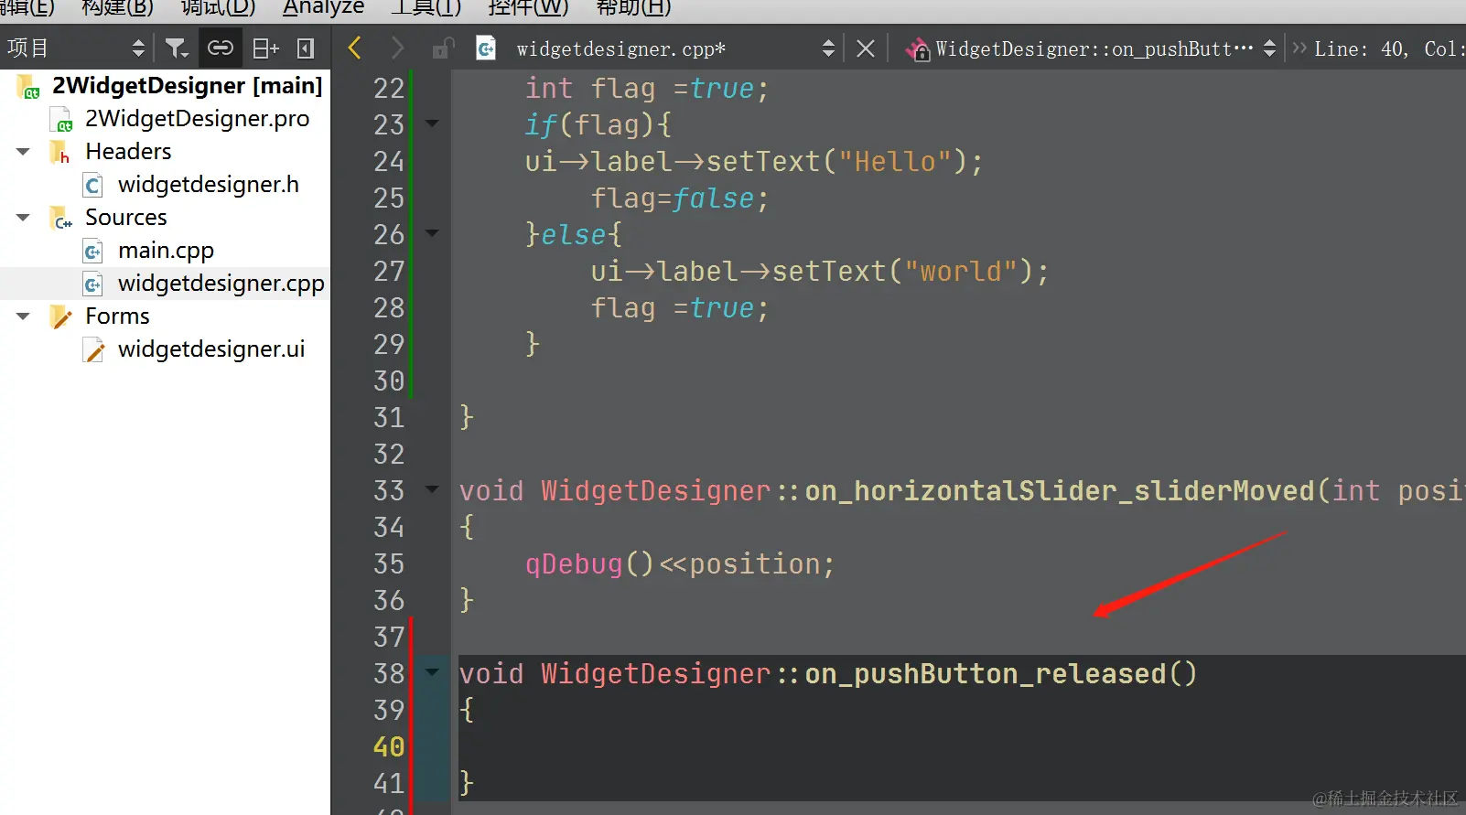Click the hide sidebar icon
This screenshot has height=815, width=1466.
(x=306, y=48)
